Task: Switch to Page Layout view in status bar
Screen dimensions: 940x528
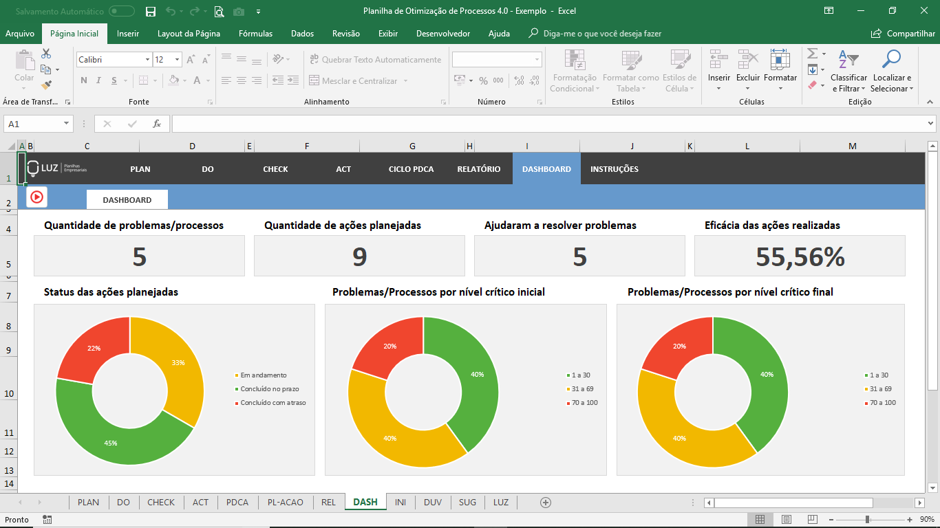Action: coord(787,520)
